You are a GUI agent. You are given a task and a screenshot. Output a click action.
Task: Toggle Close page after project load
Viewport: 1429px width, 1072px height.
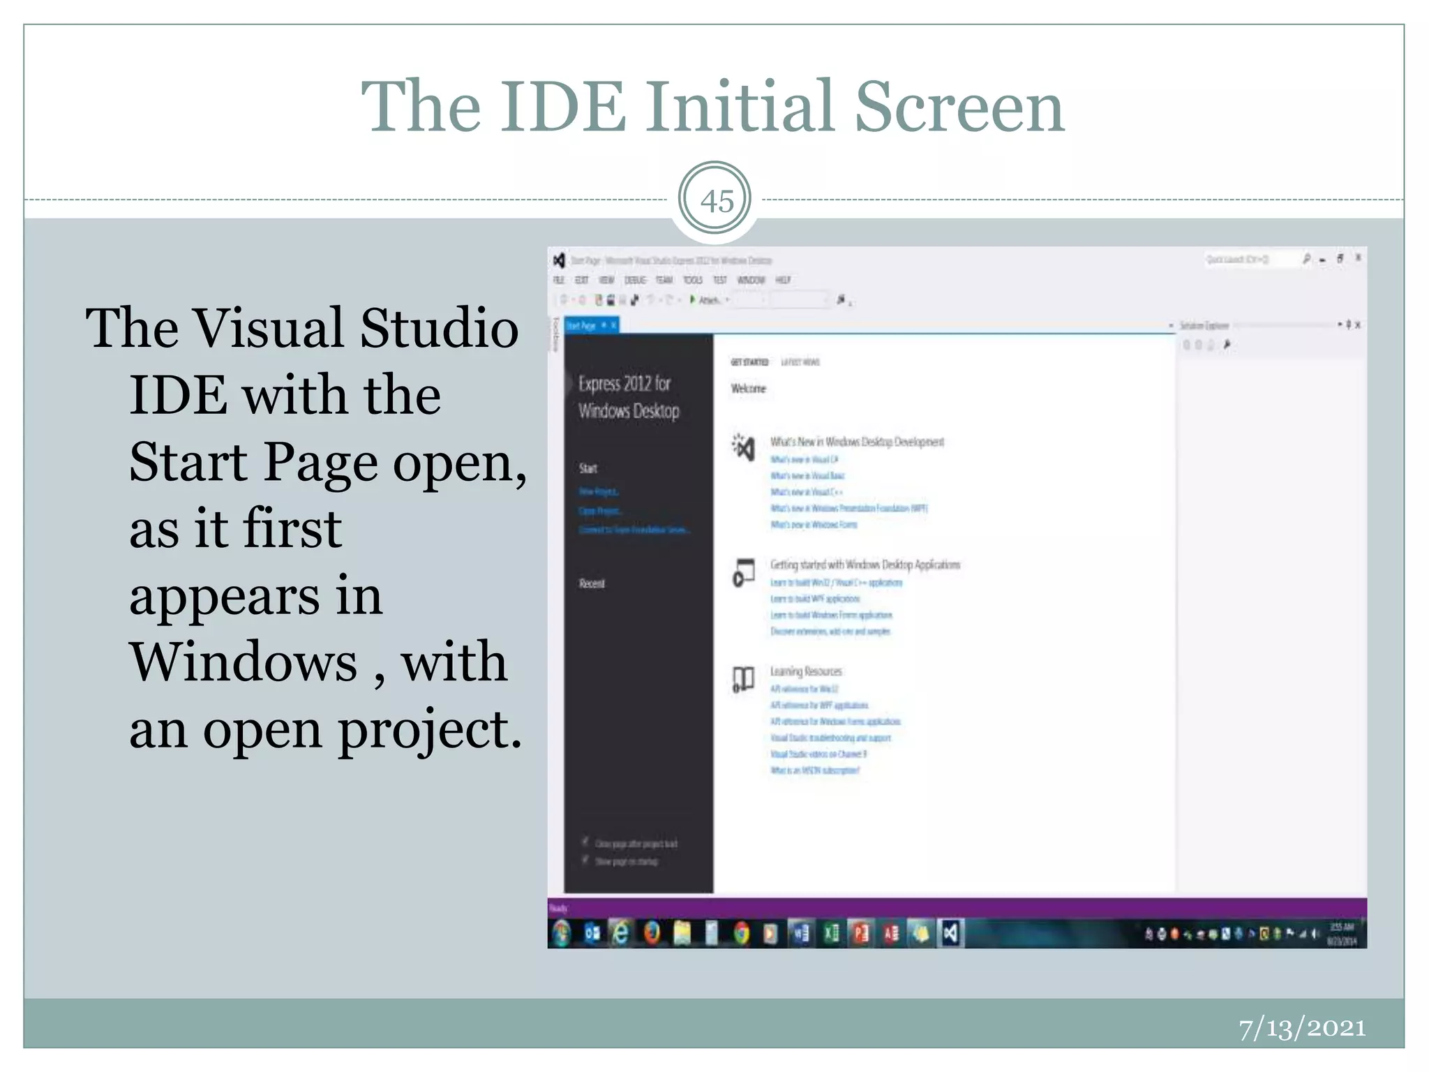click(x=586, y=842)
